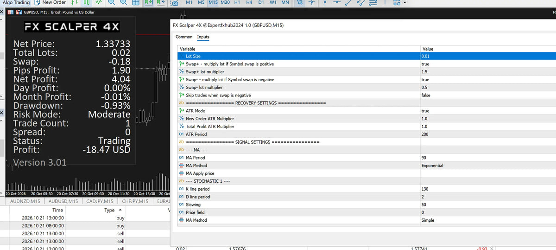The height and width of the screenshot is (250, 556).
Task: Click the RECOVERY SETTINGS separator row
Action: point(367,103)
